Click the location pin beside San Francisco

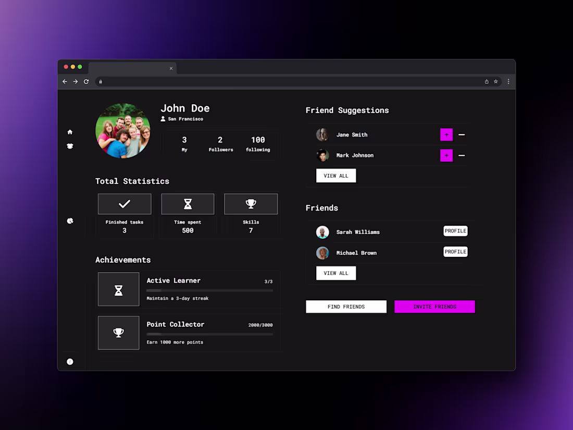(x=164, y=118)
